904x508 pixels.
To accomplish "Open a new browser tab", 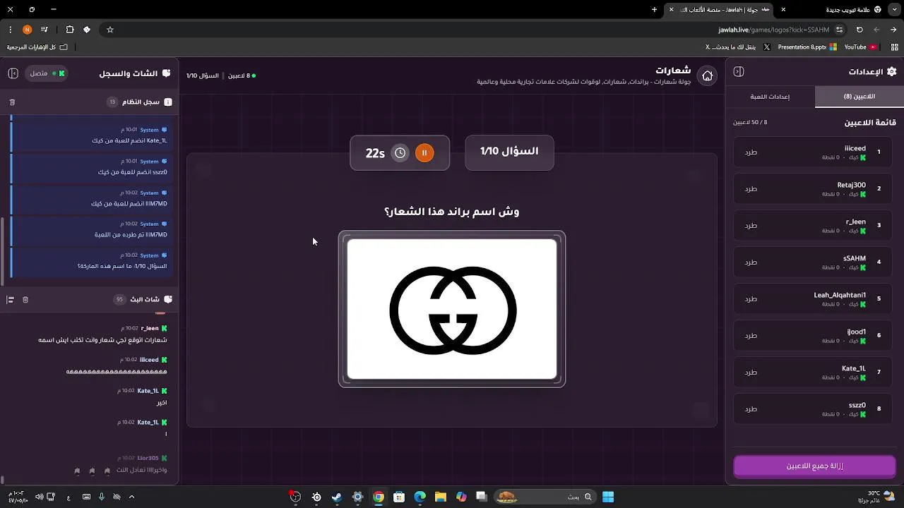I will point(655,10).
